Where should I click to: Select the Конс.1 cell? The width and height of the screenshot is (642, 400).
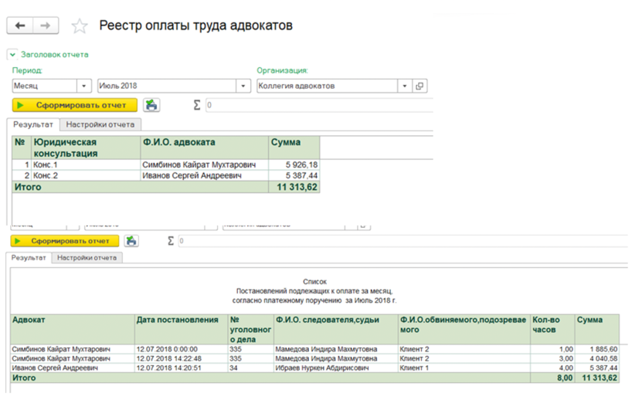click(86, 165)
